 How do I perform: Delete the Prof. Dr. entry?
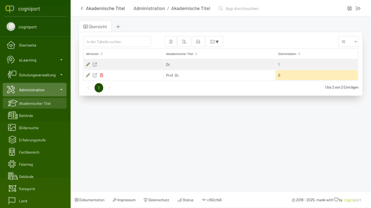pyautogui.click(x=101, y=75)
